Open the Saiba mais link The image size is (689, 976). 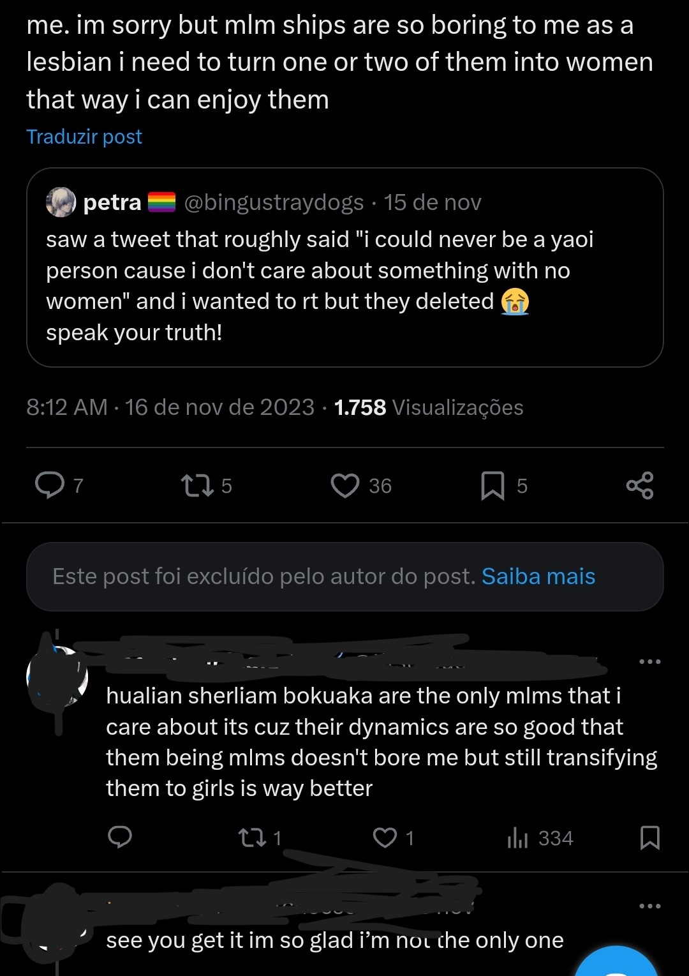(x=538, y=576)
